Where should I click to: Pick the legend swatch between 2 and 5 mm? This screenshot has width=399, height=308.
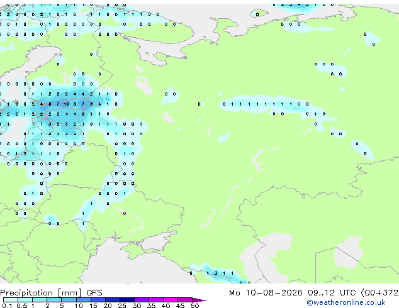(54, 300)
